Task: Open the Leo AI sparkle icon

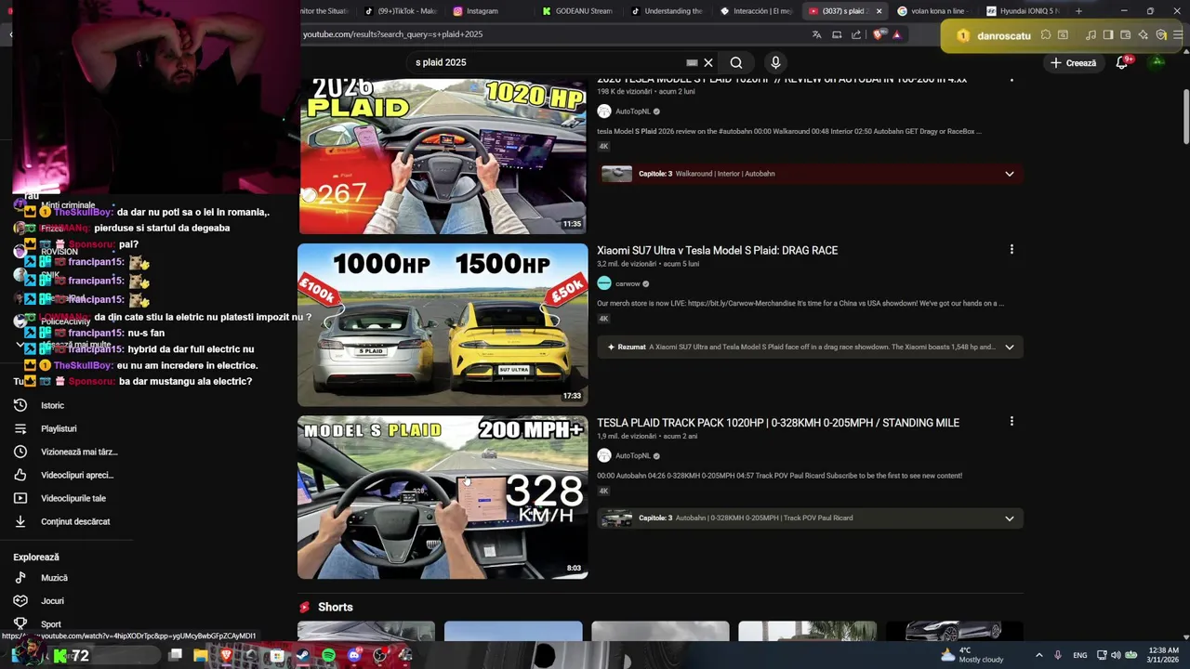Action: point(1143,35)
